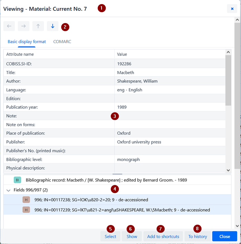
Task: Click the H icon of field IN=00117239
Action: click(26, 210)
